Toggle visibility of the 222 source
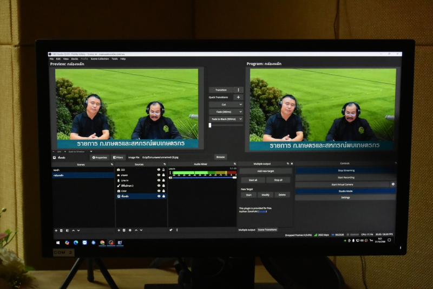The width and height of the screenshot is (433, 289). pyautogui.click(x=159, y=170)
